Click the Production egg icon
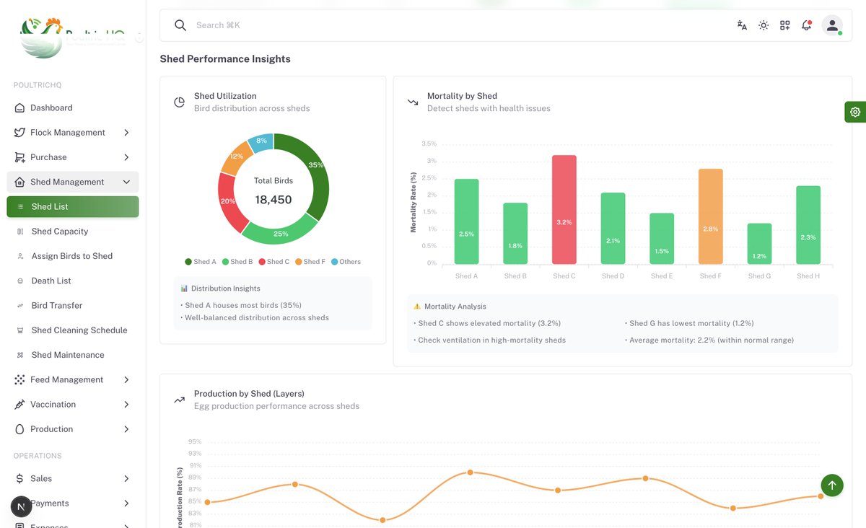The image size is (866, 528). pos(19,429)
